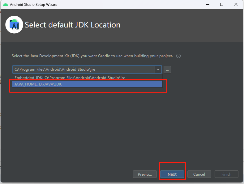This screenshot has width=244, height=184.
Task: Click the empty header banner right of the heading
Action: (182, 25)
